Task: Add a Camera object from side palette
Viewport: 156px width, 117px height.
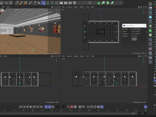Action: pyautogui.click(x=150, y=58)
